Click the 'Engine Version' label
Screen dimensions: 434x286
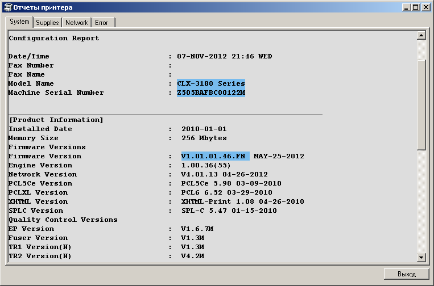pos(40,165)
